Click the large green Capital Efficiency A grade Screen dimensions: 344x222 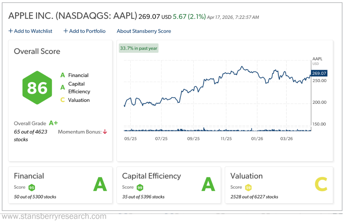click(x=208, y=185)
